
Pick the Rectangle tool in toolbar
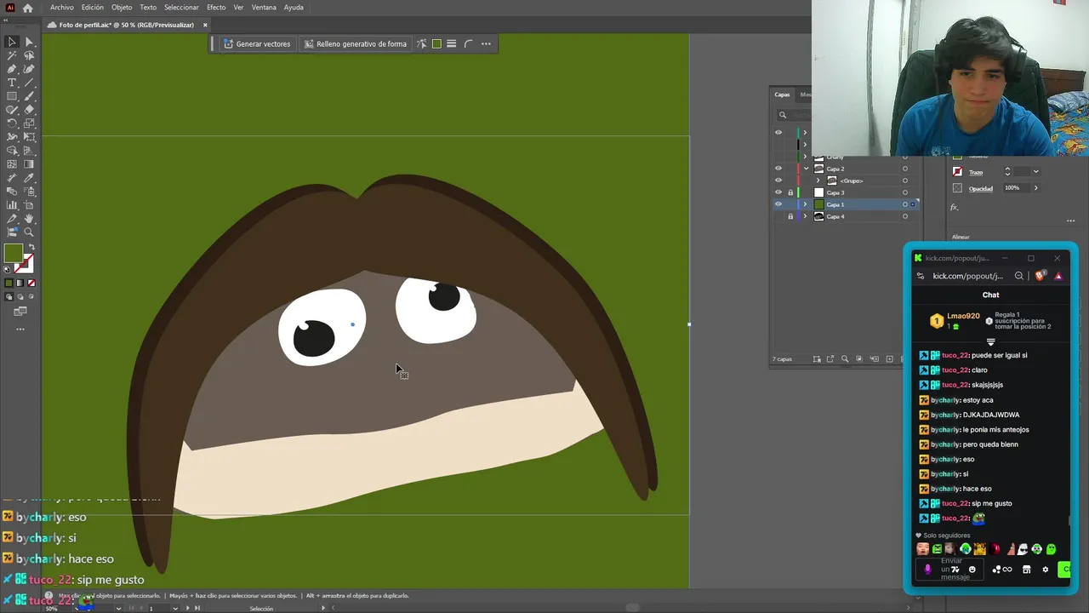coord(12,96)
